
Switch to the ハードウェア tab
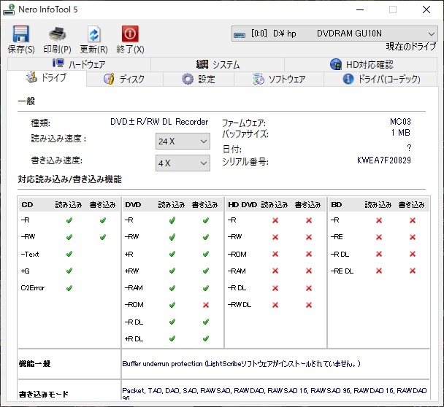tap(79, 64)
